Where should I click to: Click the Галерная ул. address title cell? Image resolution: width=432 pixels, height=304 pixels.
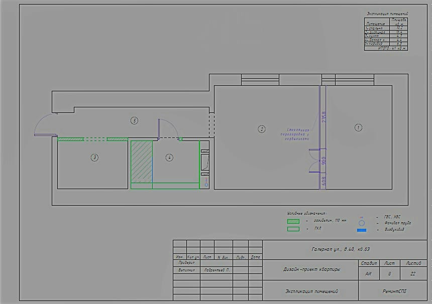pyautogui.click(x=341, y=249)
